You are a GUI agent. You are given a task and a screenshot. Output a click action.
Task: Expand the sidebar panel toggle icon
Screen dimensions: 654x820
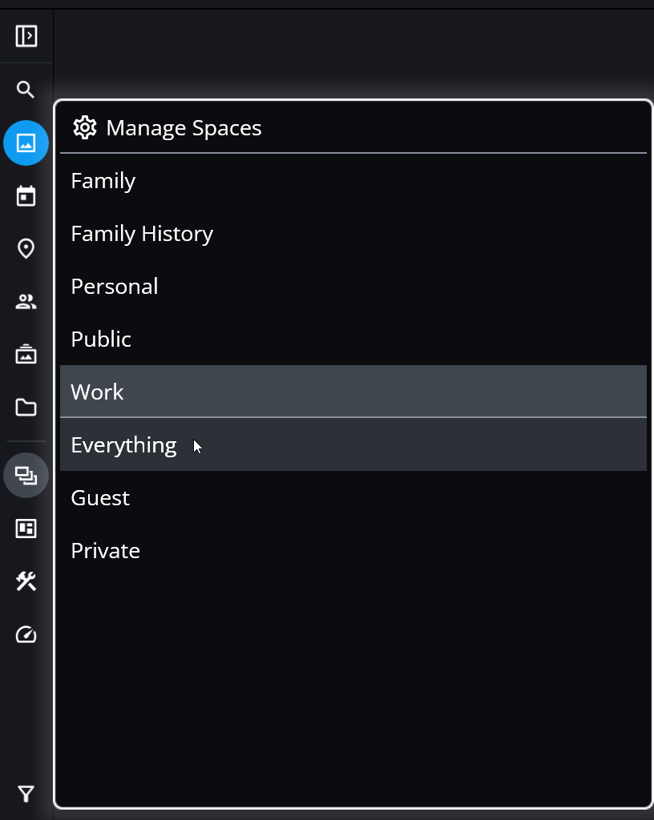pyautogui.click(x=26, y=36)
